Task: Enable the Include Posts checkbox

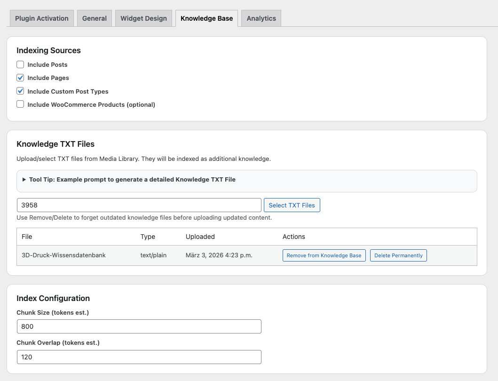Action: [20, 64]
